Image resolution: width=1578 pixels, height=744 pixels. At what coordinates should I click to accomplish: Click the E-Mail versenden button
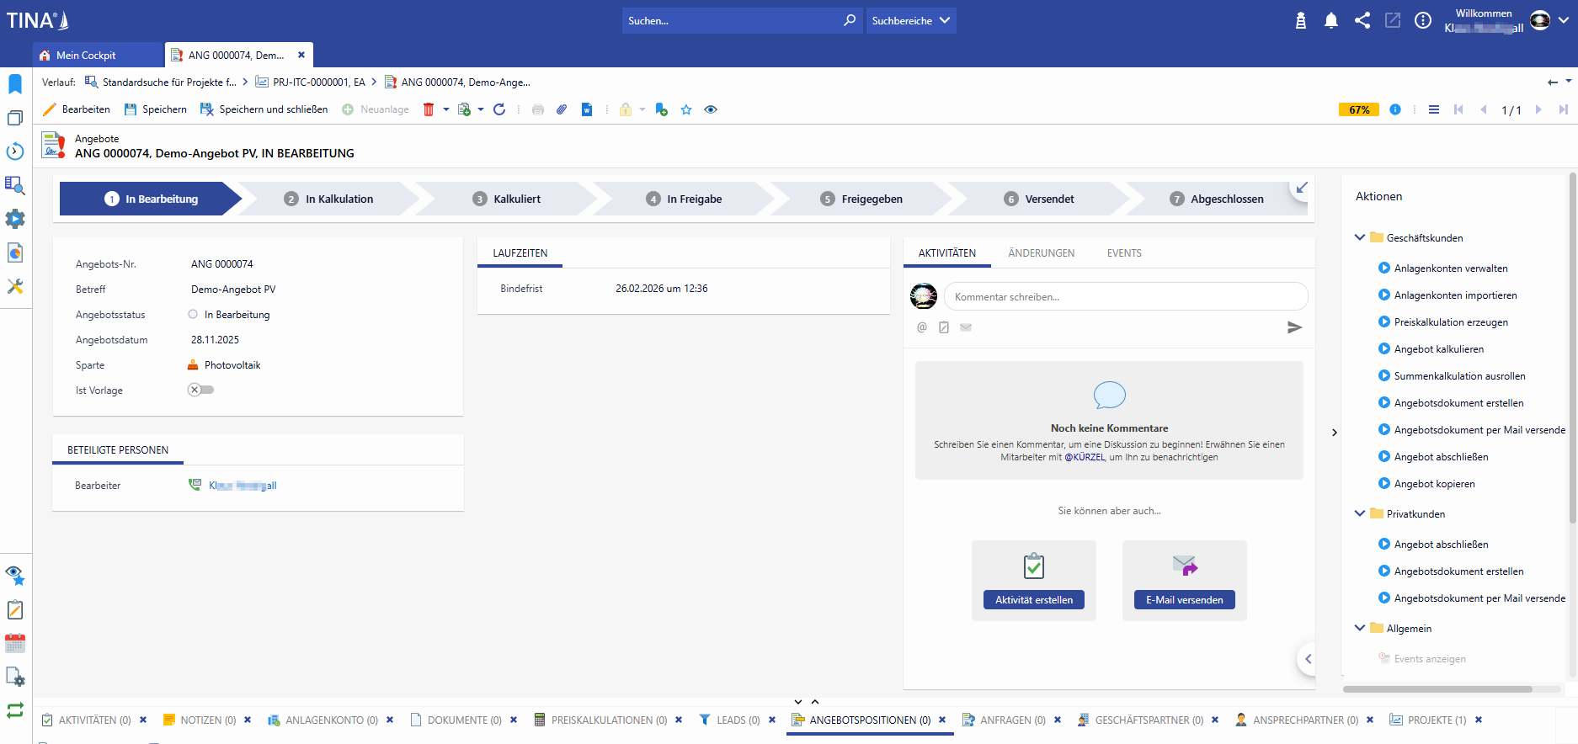pos(1184,600)
